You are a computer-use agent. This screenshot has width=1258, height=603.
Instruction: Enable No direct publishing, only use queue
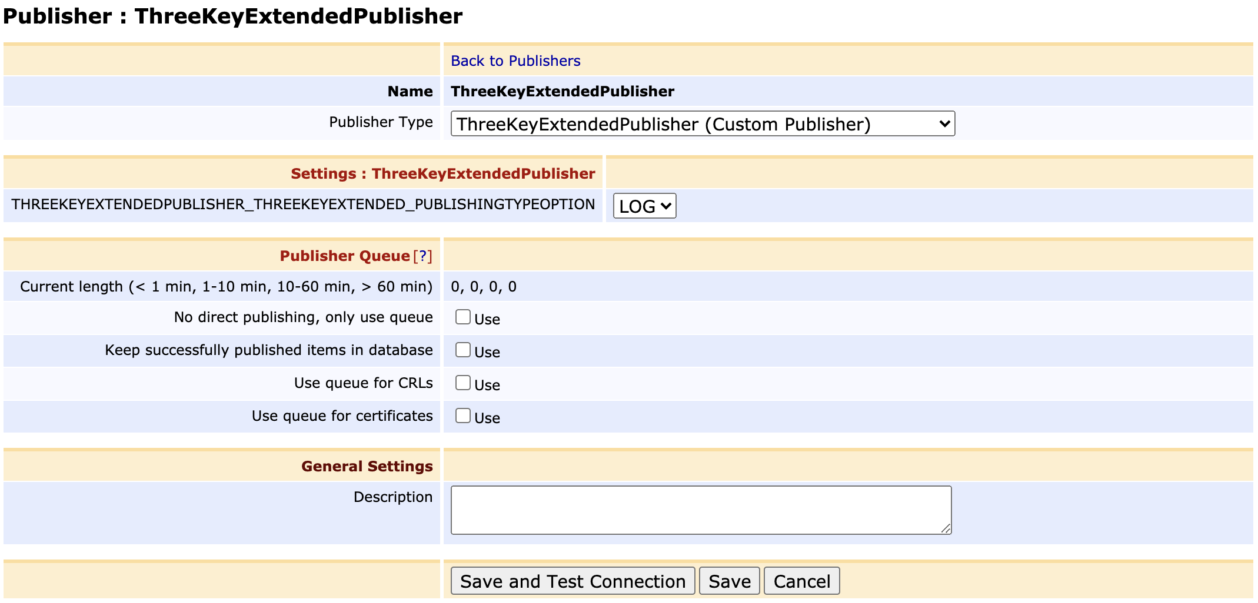click(x=463, y=316)
